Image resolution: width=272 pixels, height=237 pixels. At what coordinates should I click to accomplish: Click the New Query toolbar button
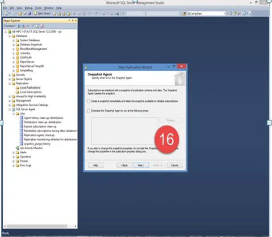[x=42, y=13]
